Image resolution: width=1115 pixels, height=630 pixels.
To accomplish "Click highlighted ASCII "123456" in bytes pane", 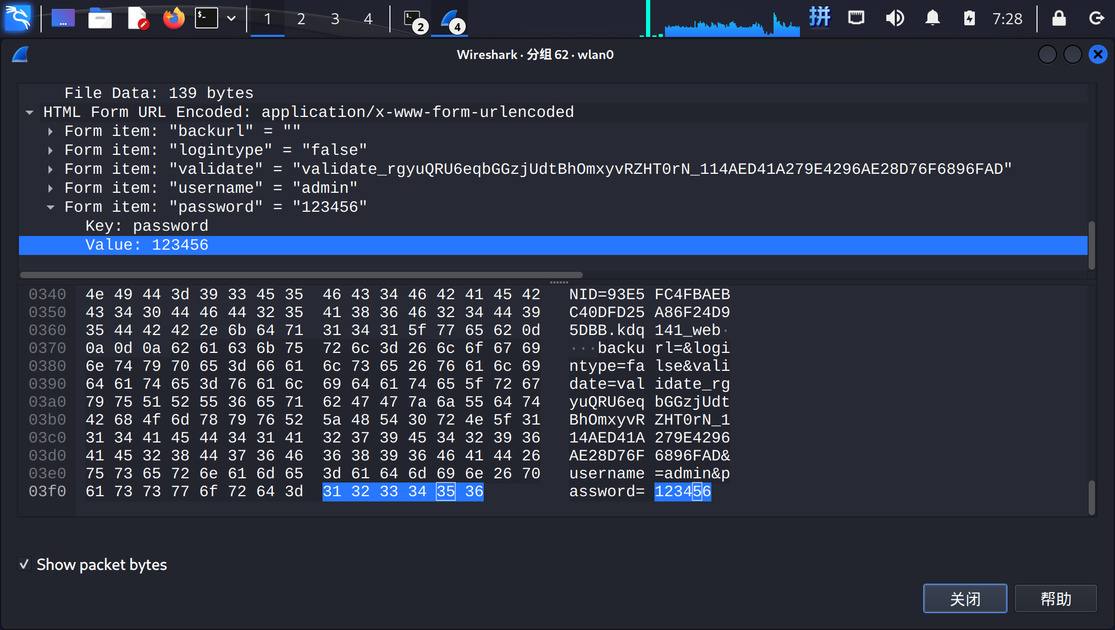I will [x=683, y=491].
